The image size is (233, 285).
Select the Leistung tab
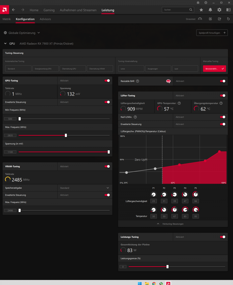108,10
